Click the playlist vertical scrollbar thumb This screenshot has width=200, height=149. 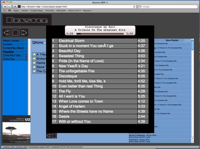pyautogui.click(x=192, y=45)
